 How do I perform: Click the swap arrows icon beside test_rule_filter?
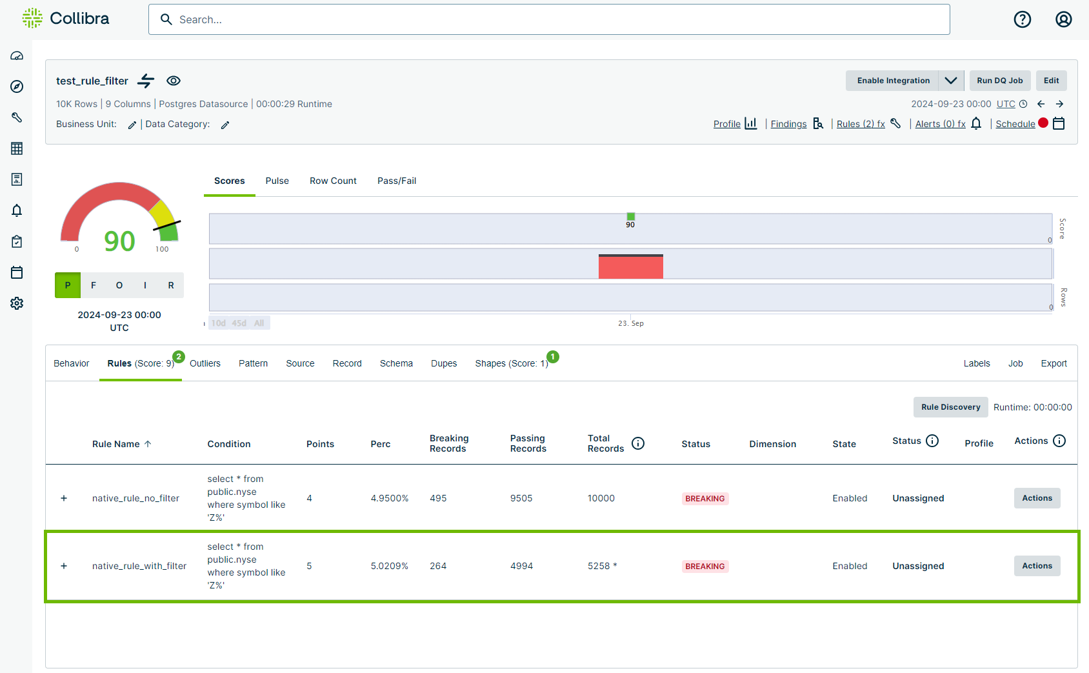(x=146, y=81)
